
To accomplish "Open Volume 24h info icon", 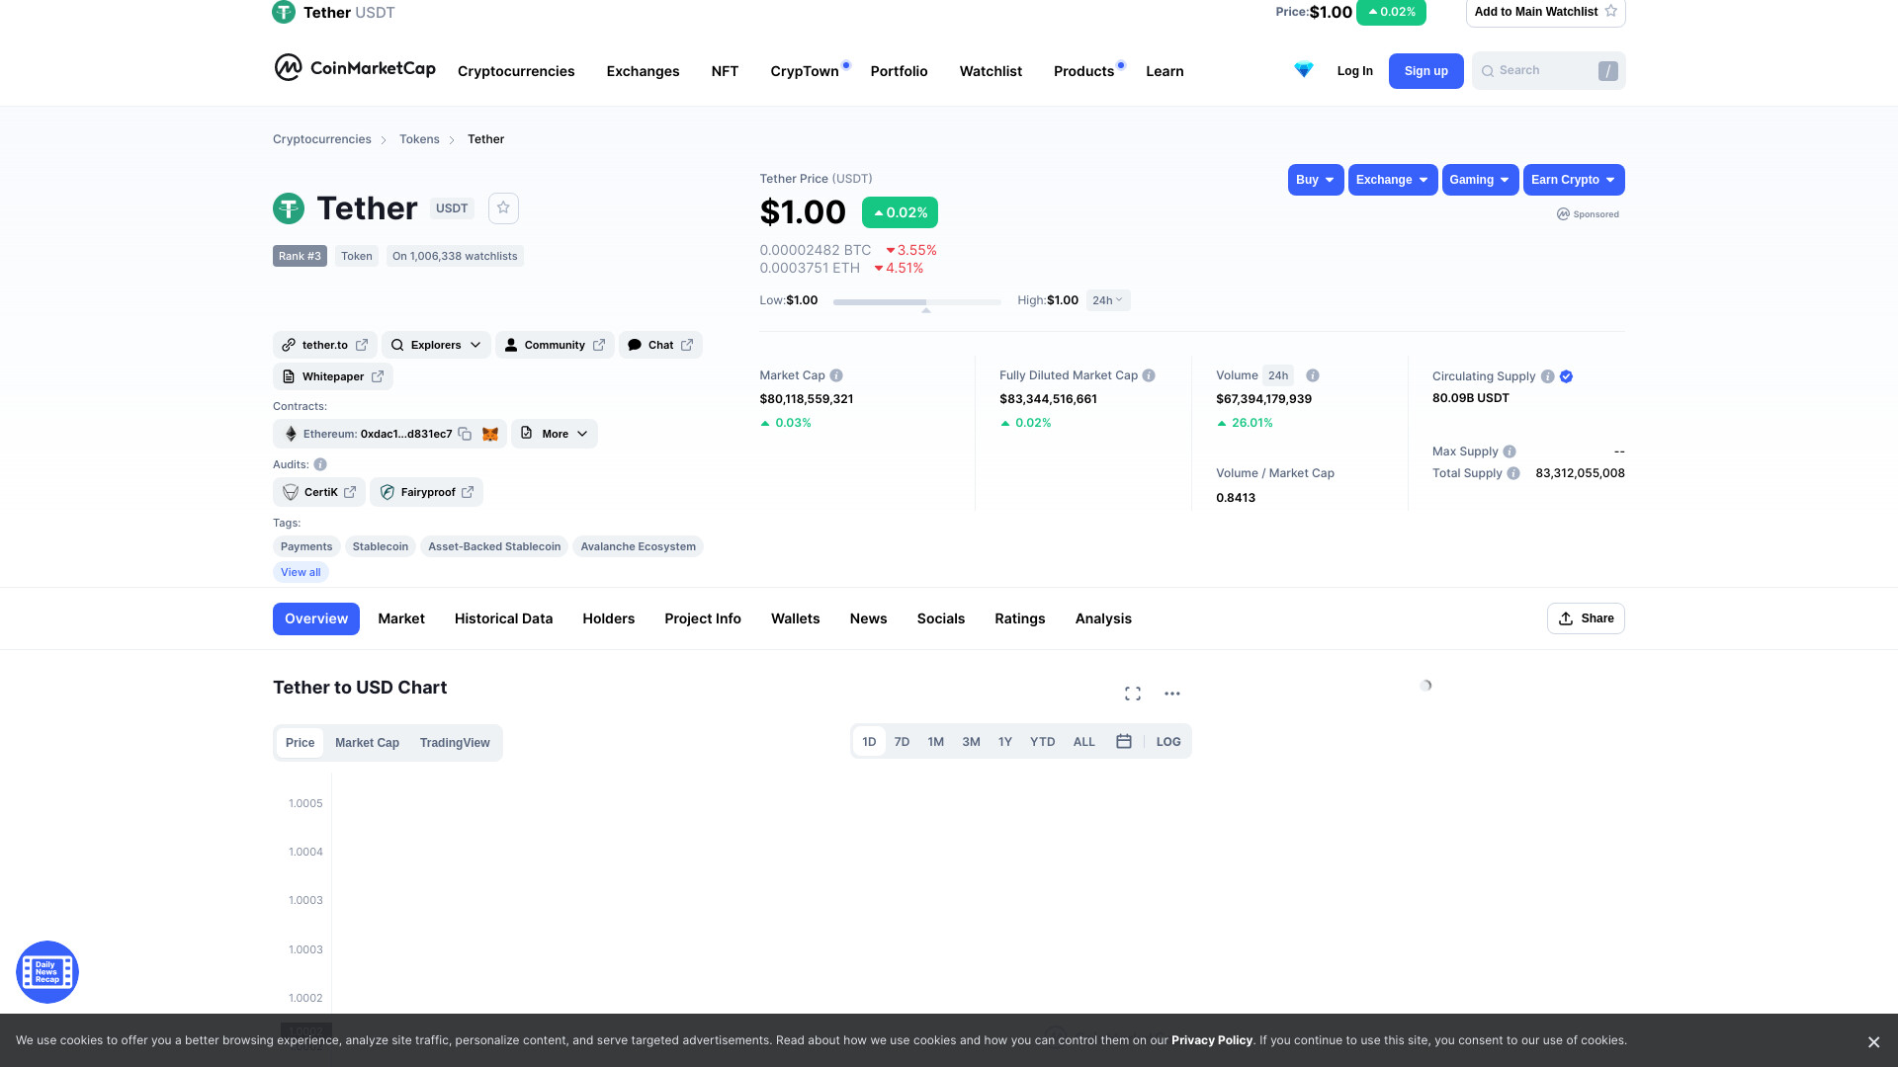I will [x=1313, y=375].
